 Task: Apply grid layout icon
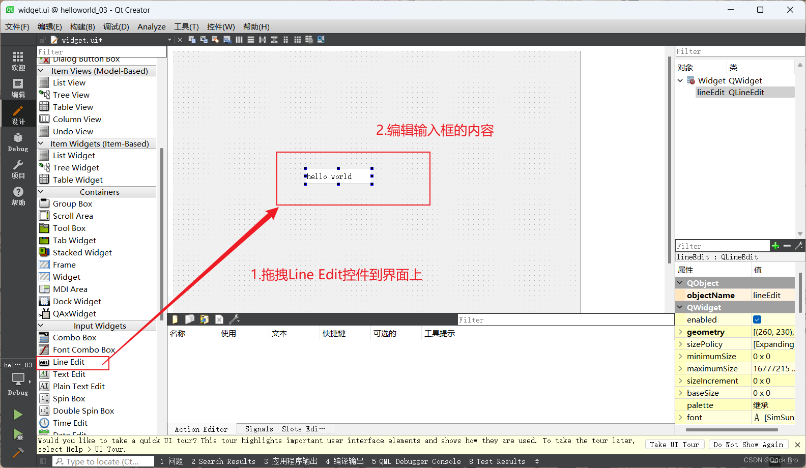(297, 40)
